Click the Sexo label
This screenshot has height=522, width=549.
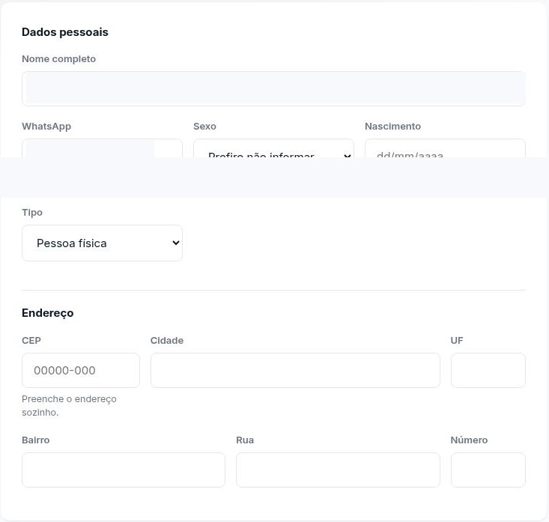coord(204,127)
